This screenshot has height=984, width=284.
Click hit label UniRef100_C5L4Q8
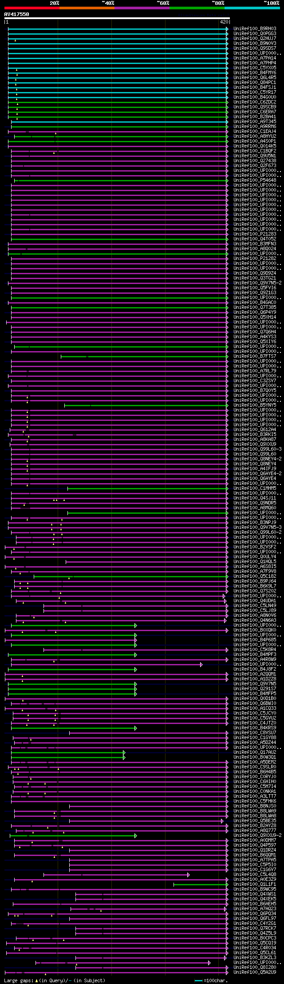tap(255, 874)
